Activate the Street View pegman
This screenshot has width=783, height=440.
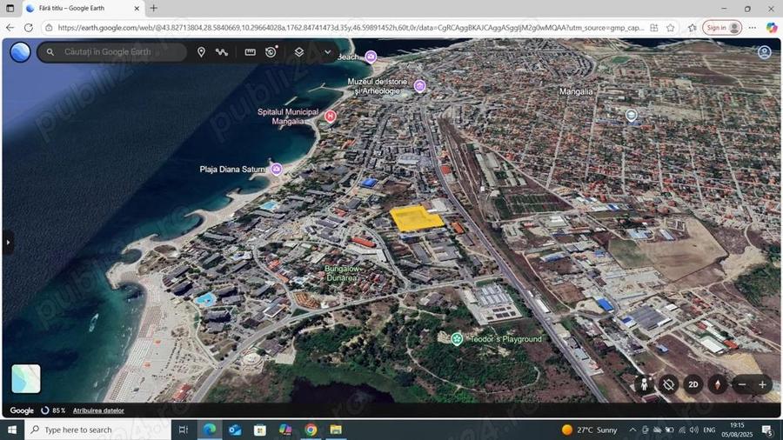click(644, 384)
